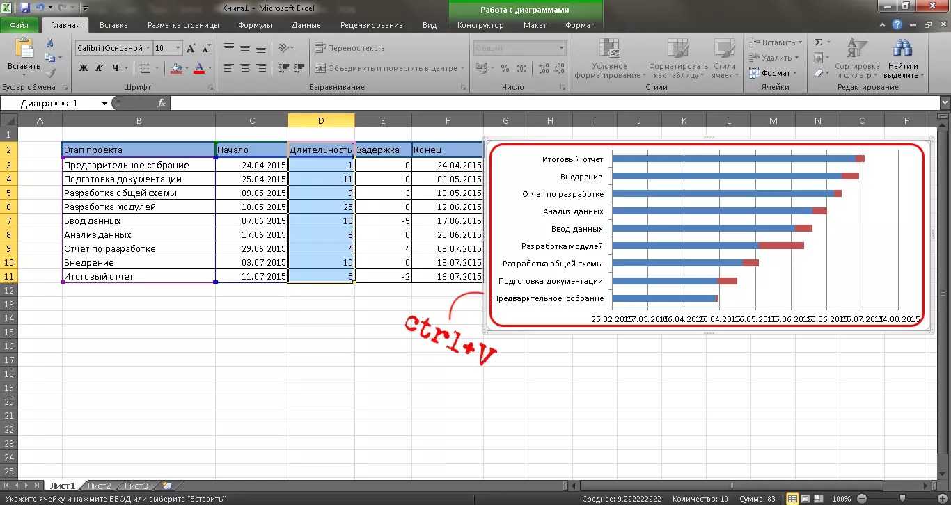This screenshot has width=951, height=505.
Task: Click the Format Painter brush icon
Action: 50,72
